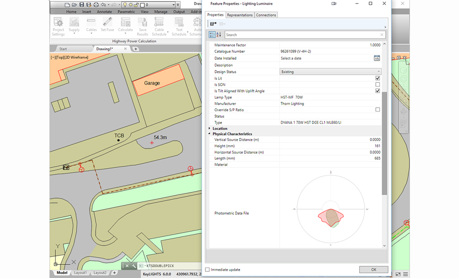Expand the Location property group
This screenshot has width=459, height=278.
point(209,129)
